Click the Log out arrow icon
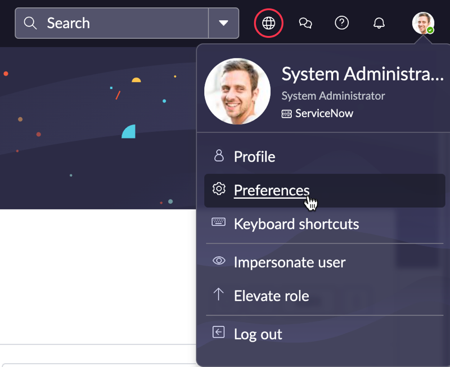This screenshot has width=450, height=367. 218,332
